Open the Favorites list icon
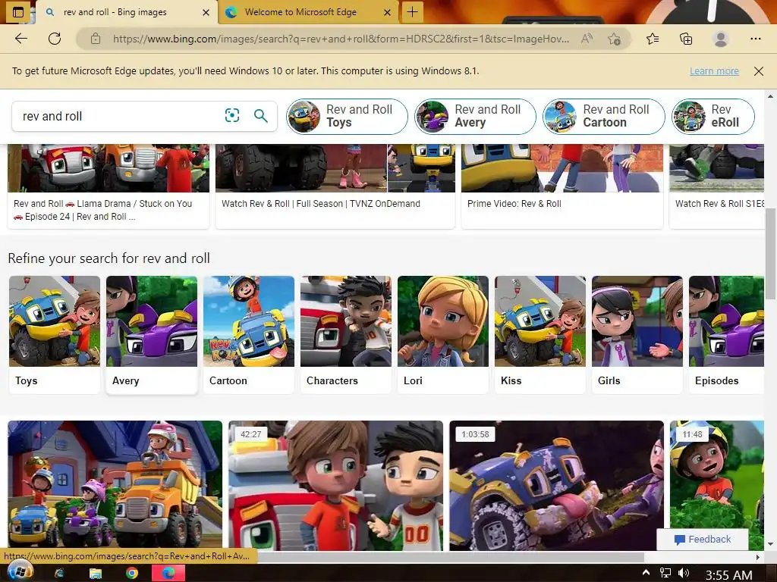777x582 pixels. (653, 39)
